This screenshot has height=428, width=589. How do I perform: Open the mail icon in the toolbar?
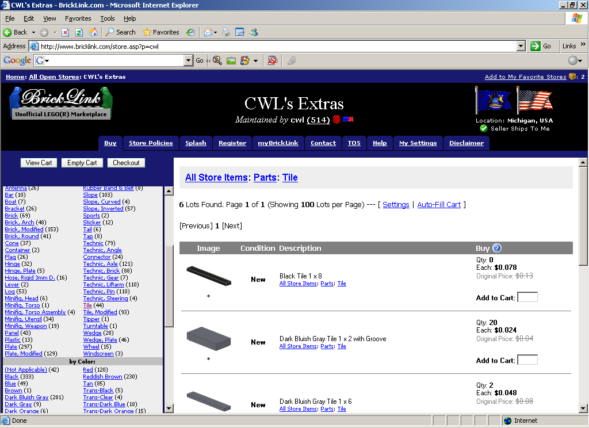click(x=208, y=32)
